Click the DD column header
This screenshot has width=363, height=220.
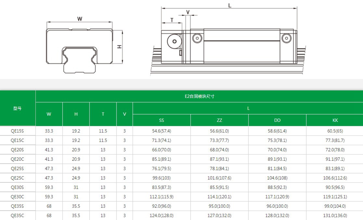[x=277, y=120]
